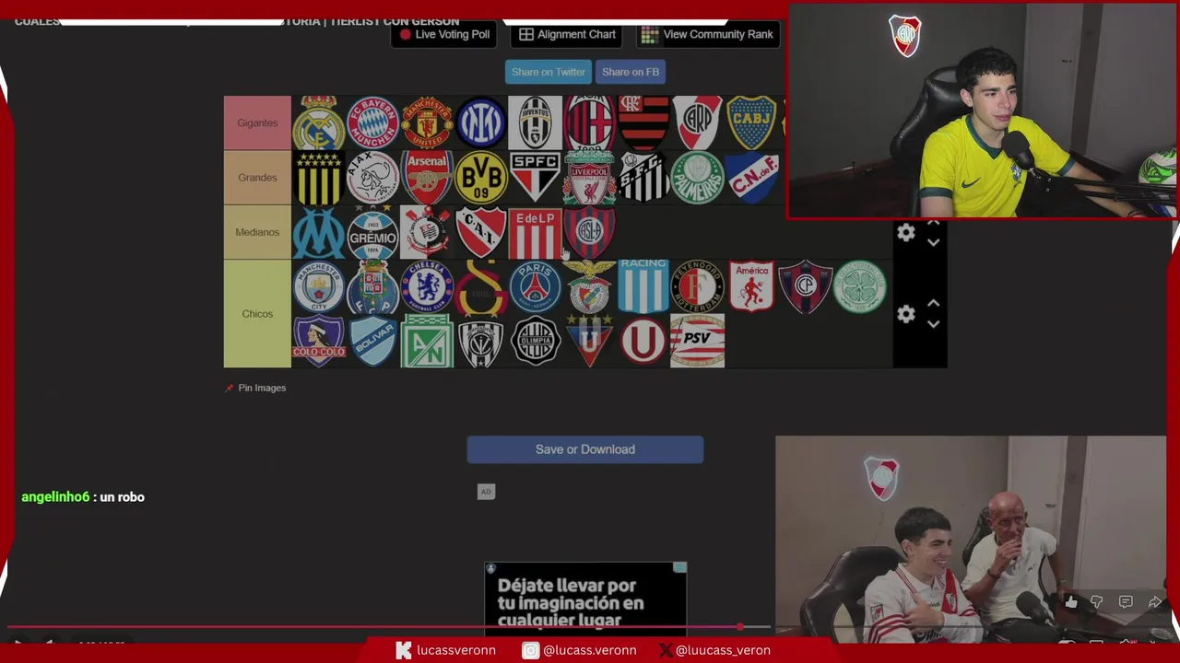Open the Live Voting Poll

444,34
